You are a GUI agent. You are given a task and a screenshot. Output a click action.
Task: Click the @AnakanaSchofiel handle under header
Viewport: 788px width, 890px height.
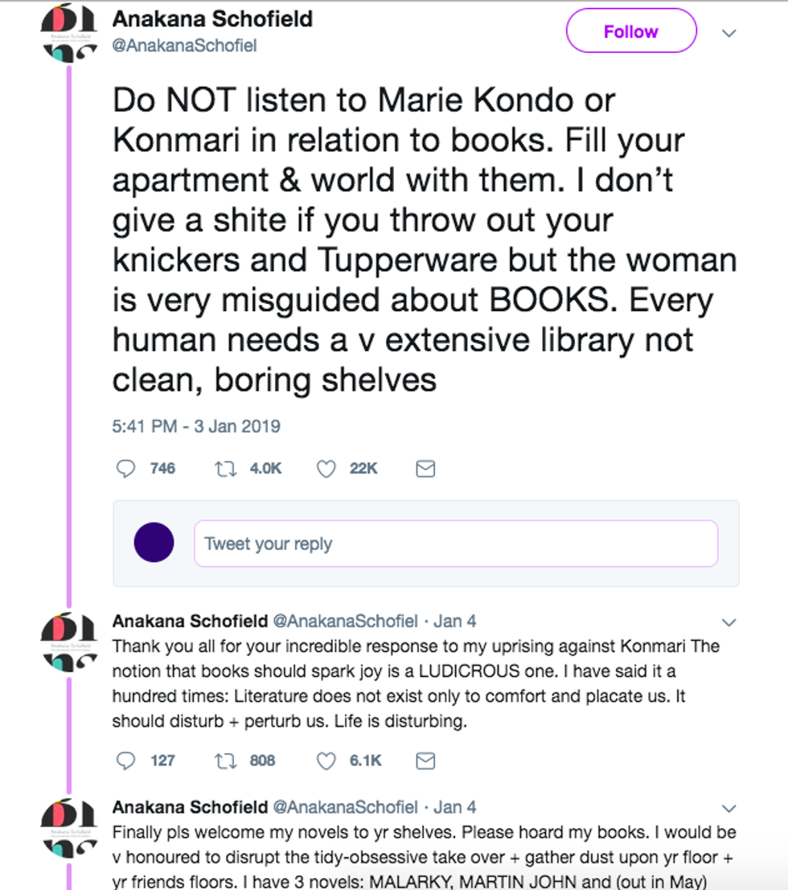184,46
